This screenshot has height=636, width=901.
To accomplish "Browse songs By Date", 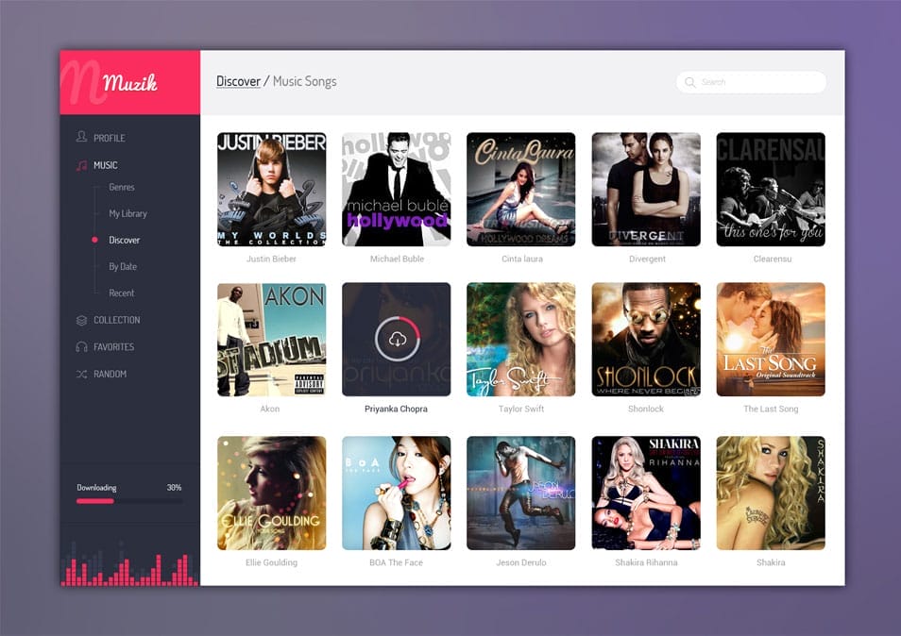I will click(122, 266).
